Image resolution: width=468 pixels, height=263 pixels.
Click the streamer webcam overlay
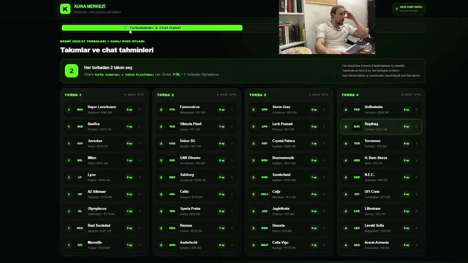click(x=327, y=27)
